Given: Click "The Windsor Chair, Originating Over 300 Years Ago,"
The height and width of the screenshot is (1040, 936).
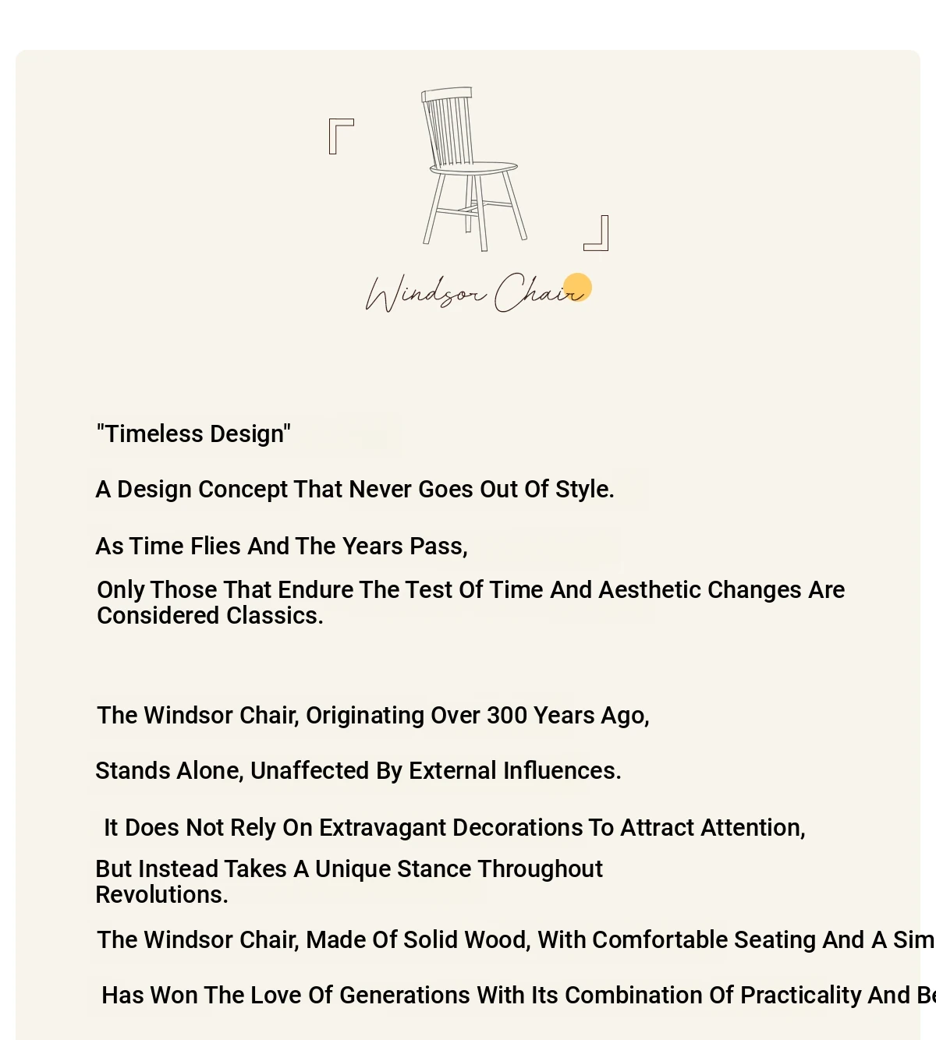Looking at the screenshot, I should pos(373,715).
